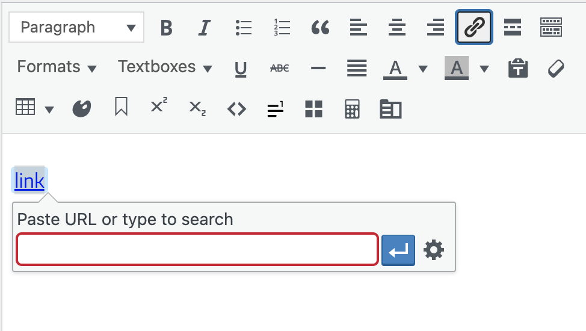This screenshot has width=586, height=331.
Task: Clear formatting with eraser icon
Action: click(x=556, y=69)
